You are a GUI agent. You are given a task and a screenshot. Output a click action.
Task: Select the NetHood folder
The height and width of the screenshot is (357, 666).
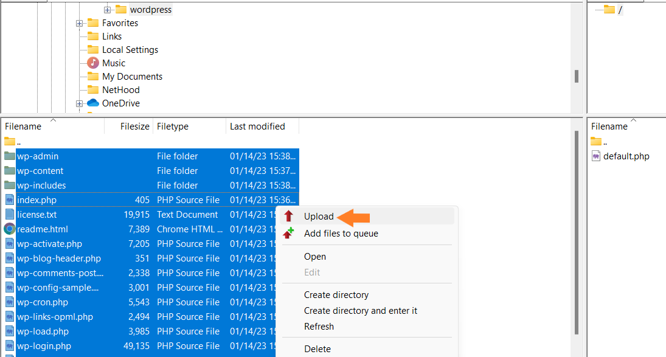pyautogui.click(x=120, y=90)
